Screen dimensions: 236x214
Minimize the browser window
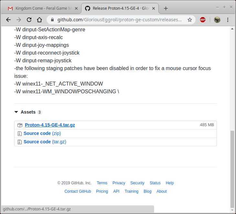click(218, 7)
